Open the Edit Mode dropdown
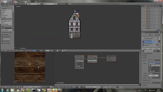The image size is (163, 92). click(21, 51)
